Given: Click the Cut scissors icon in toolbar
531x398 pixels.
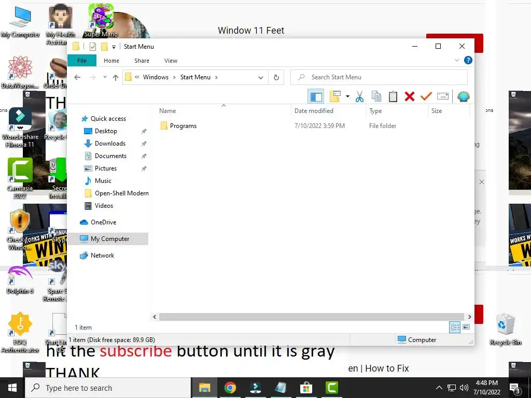Looking at the screenshot, I should click(x=359, y=97).
